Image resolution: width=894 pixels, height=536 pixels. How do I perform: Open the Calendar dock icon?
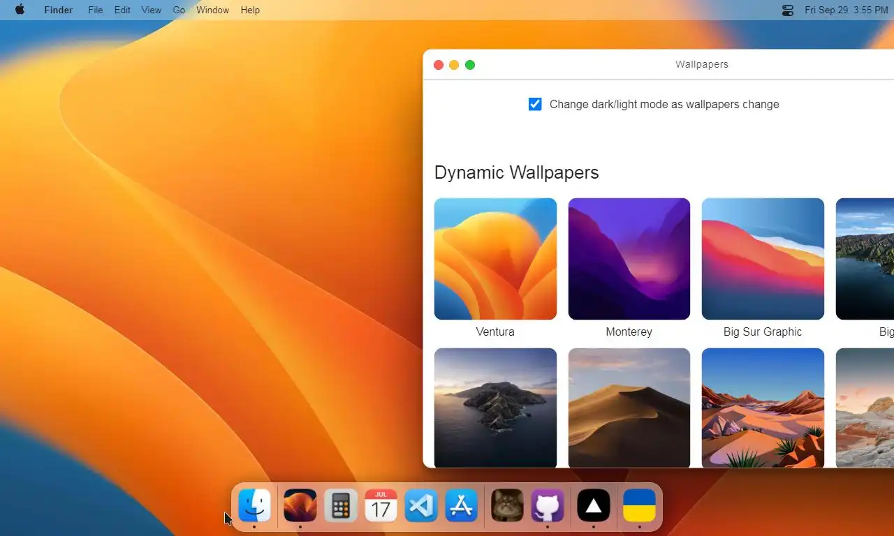381,505
